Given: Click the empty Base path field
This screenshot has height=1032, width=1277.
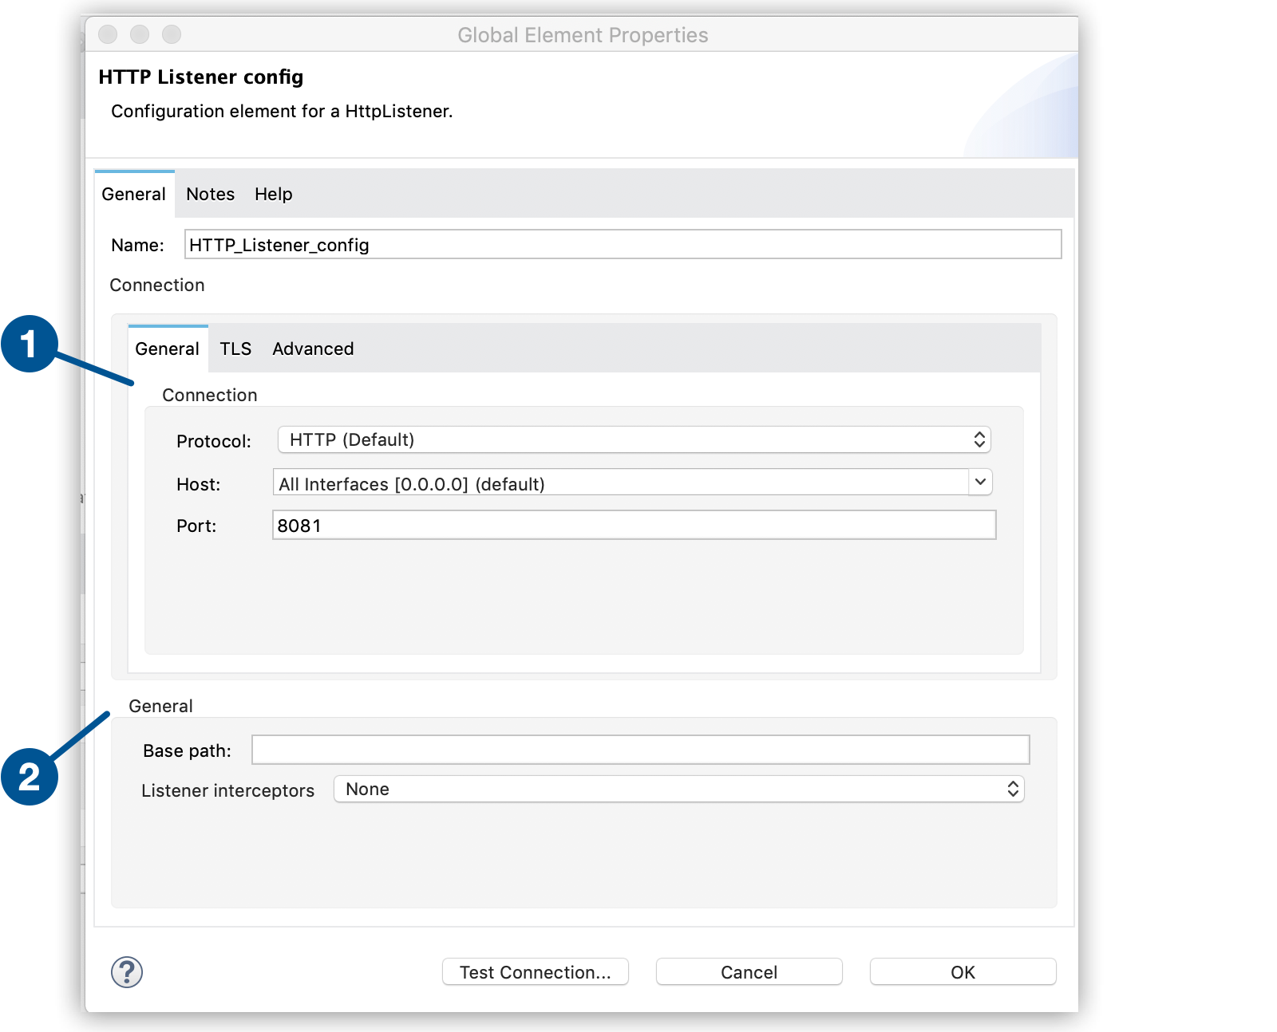Looking at the screenshot, I should tap(638, 750).
